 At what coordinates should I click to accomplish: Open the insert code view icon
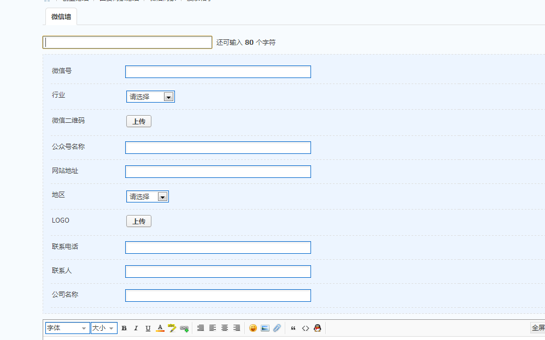[x=305, y=327]
